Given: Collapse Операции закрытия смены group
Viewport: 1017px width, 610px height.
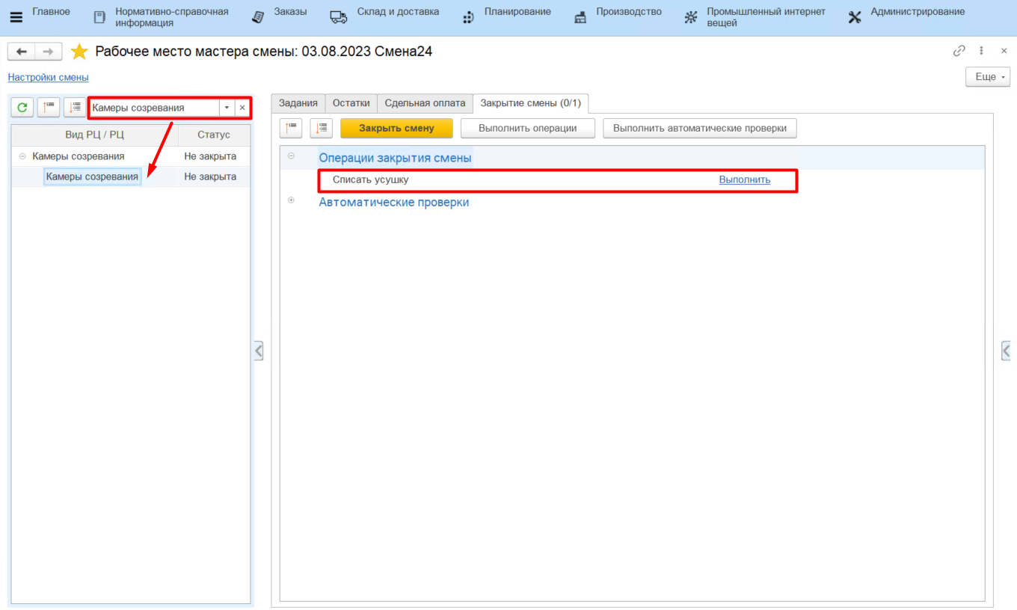Looking at the screenshot, I should click(291, 156).
